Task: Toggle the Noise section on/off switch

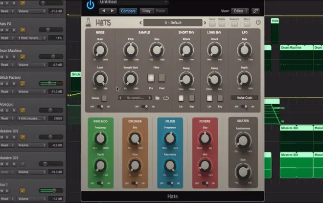Action: click(x=100, y=107)
